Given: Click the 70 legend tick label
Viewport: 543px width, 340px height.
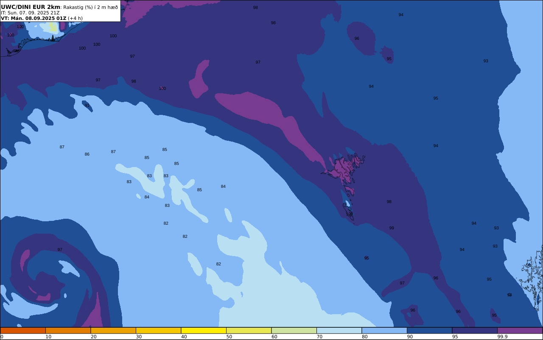Looking at the screenshot, I should 319,337.
